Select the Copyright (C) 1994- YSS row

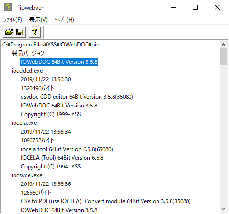[51, 167]
